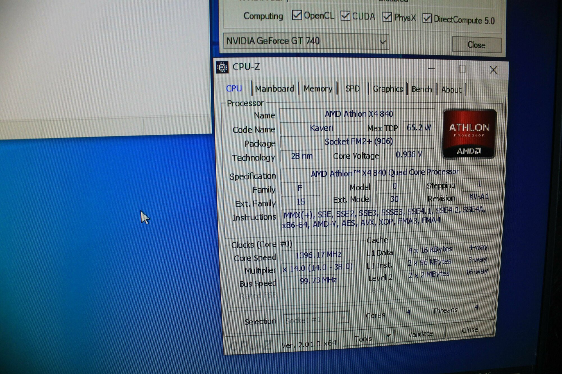This screenshot has height=374, width=562.
Task: Toggle the OpenCL checkbox
Action: pos(297,15)
